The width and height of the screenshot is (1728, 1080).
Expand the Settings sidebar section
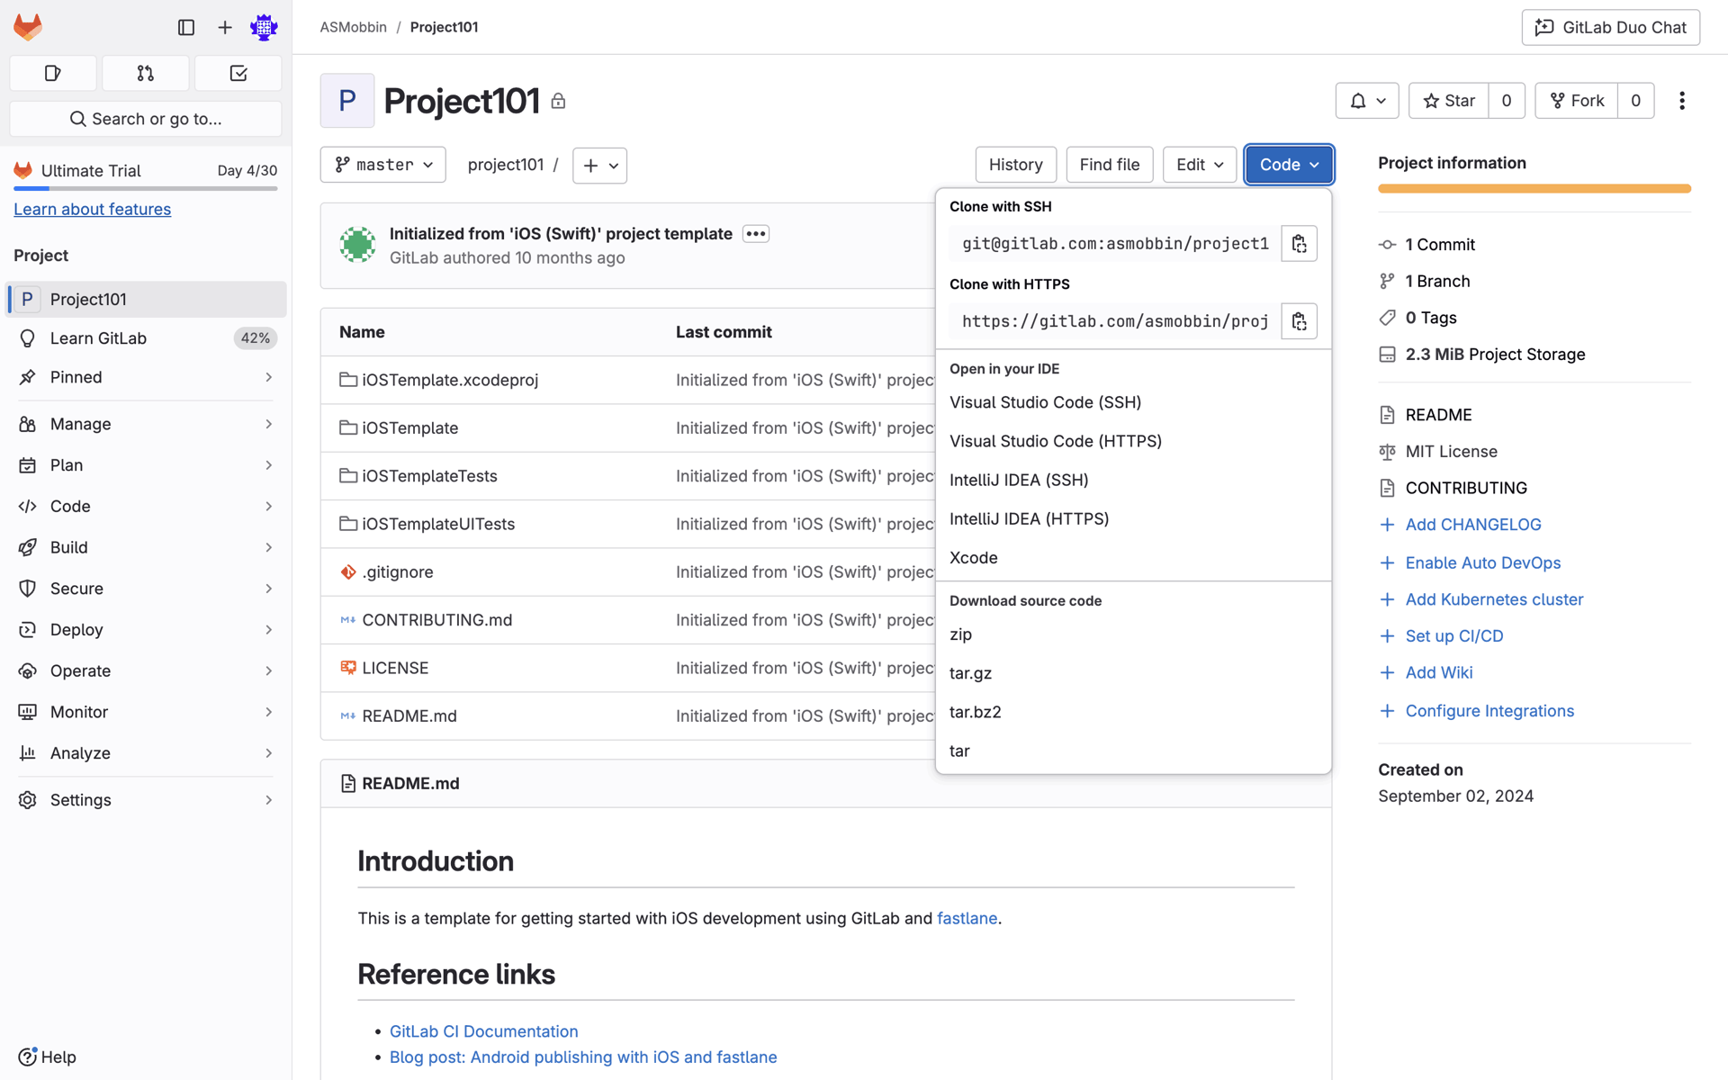pos(146,800)
